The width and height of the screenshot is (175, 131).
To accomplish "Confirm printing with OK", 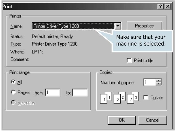I will coord(122,120).
